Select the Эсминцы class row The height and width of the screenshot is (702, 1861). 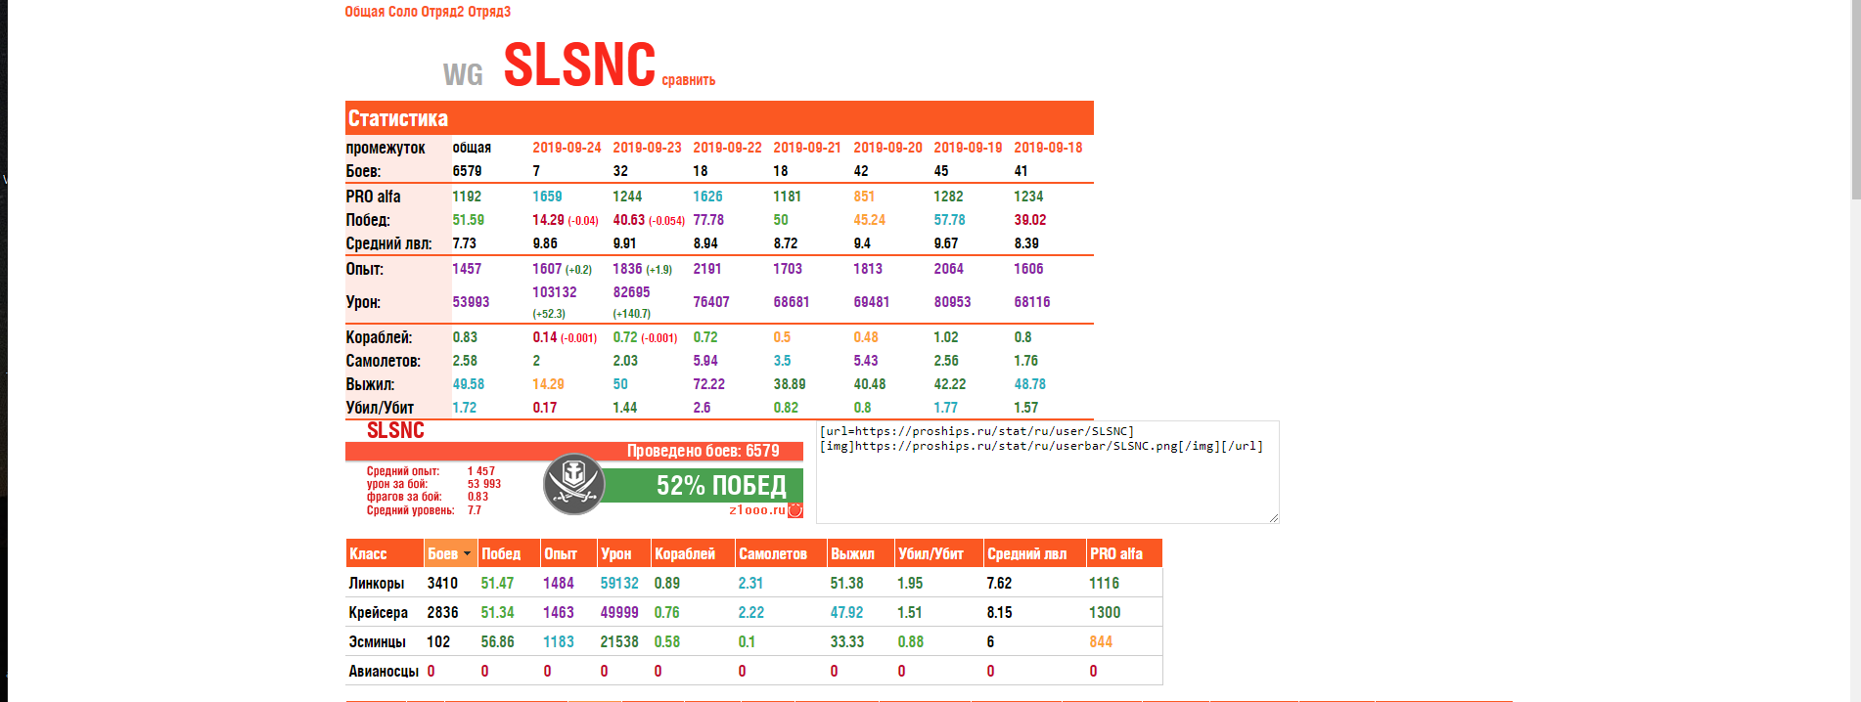pyautogui.click(x=753, y=641)
